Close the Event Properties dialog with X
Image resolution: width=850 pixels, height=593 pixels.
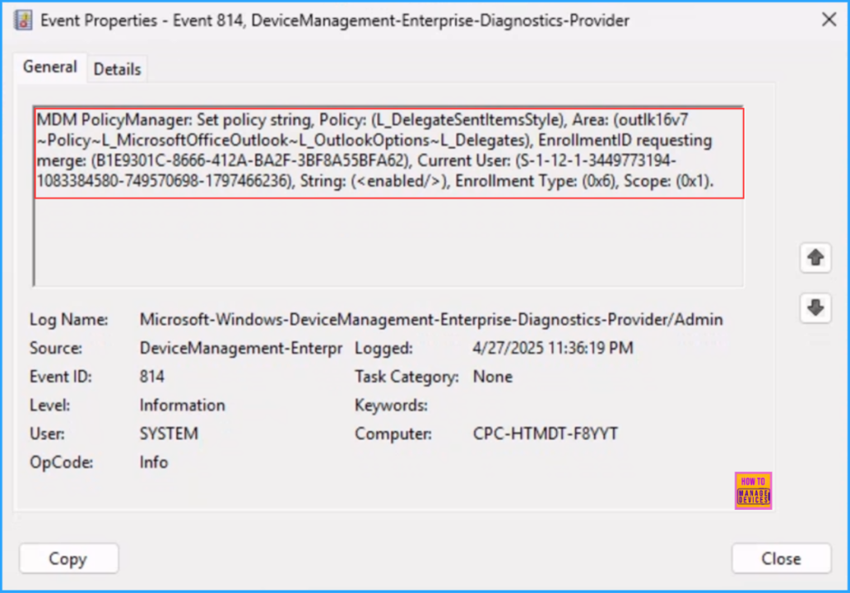coord(829,20)
